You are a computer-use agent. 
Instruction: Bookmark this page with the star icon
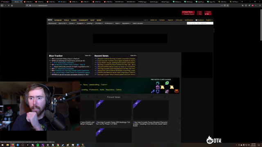click(x=228, y=5)
